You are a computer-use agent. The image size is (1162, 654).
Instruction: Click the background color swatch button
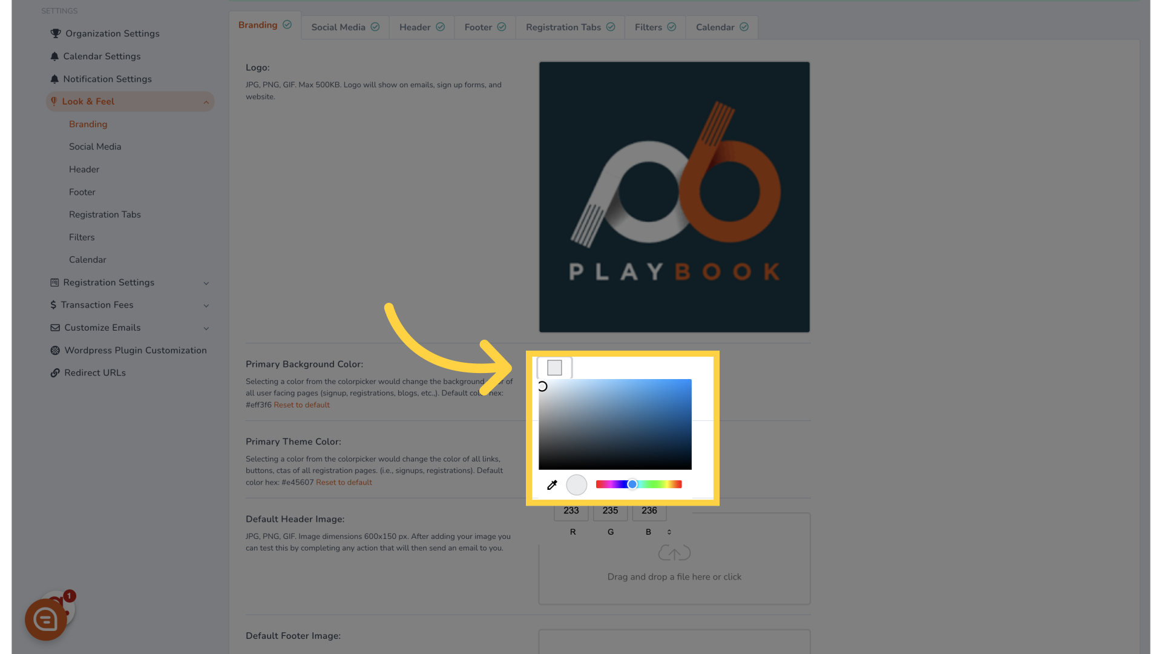(x=554, y=368)
